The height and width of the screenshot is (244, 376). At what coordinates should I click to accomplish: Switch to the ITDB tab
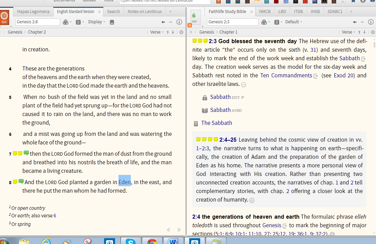click(298, 12)
